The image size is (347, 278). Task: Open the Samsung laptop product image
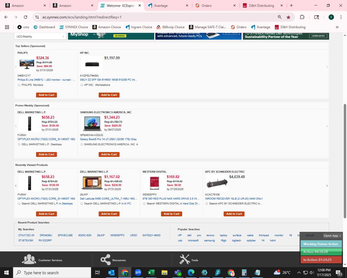(92, 124)
